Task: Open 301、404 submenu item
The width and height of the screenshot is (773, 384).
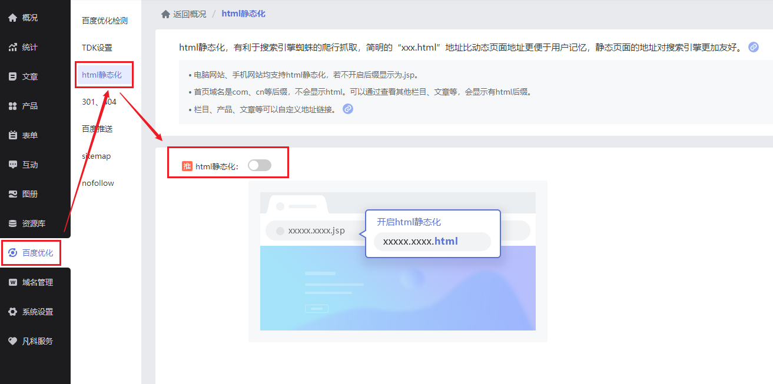Action: [x=99, y=102]
